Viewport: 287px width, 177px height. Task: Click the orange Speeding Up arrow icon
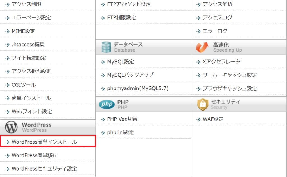[202, 47]
